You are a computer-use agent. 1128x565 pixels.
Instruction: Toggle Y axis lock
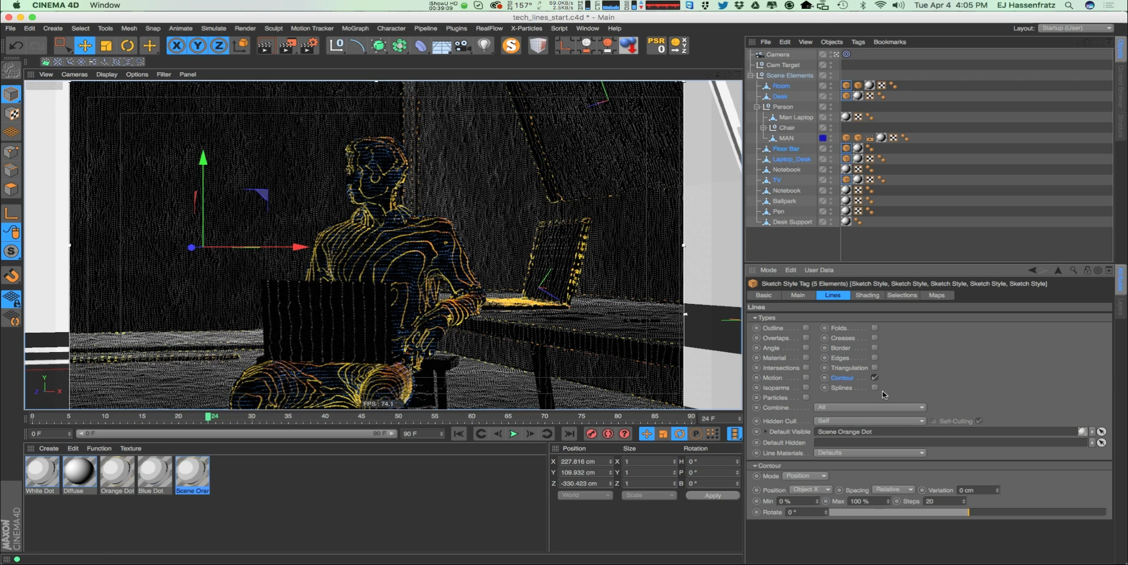point(198,45)
